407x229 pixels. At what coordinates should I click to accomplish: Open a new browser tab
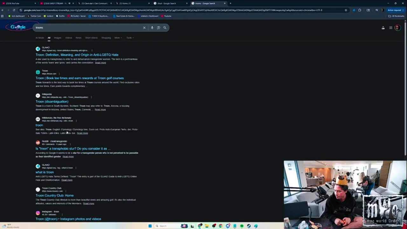[x=230, y=3]
